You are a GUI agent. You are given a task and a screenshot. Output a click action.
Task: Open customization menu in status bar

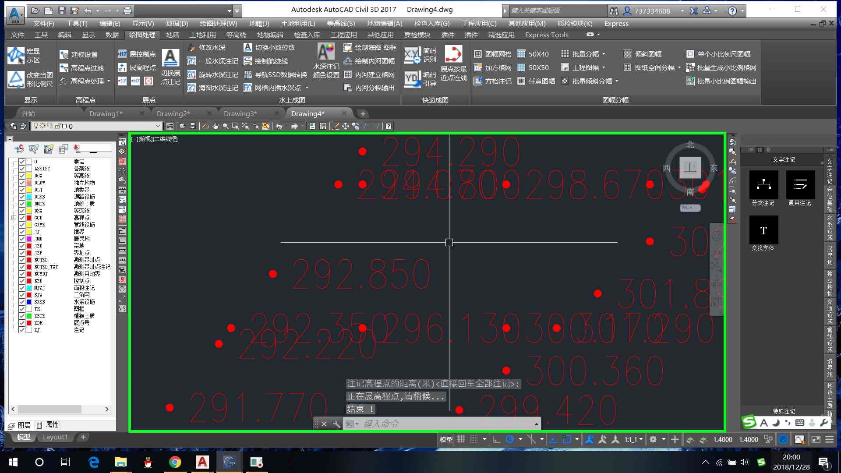click(829, 439)
